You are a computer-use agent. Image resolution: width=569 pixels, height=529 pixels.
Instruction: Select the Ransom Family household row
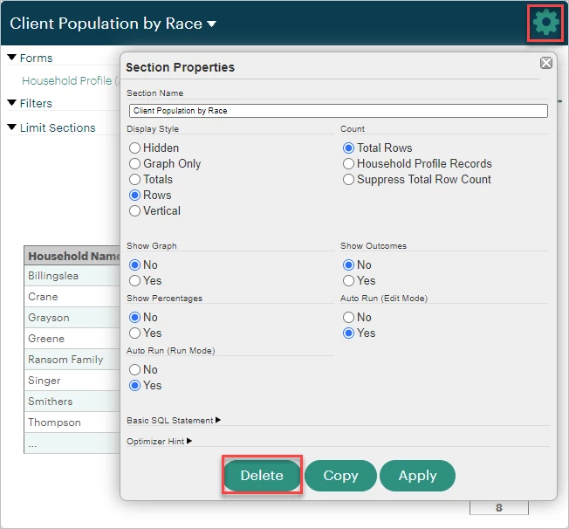click(x=72, y=360)
